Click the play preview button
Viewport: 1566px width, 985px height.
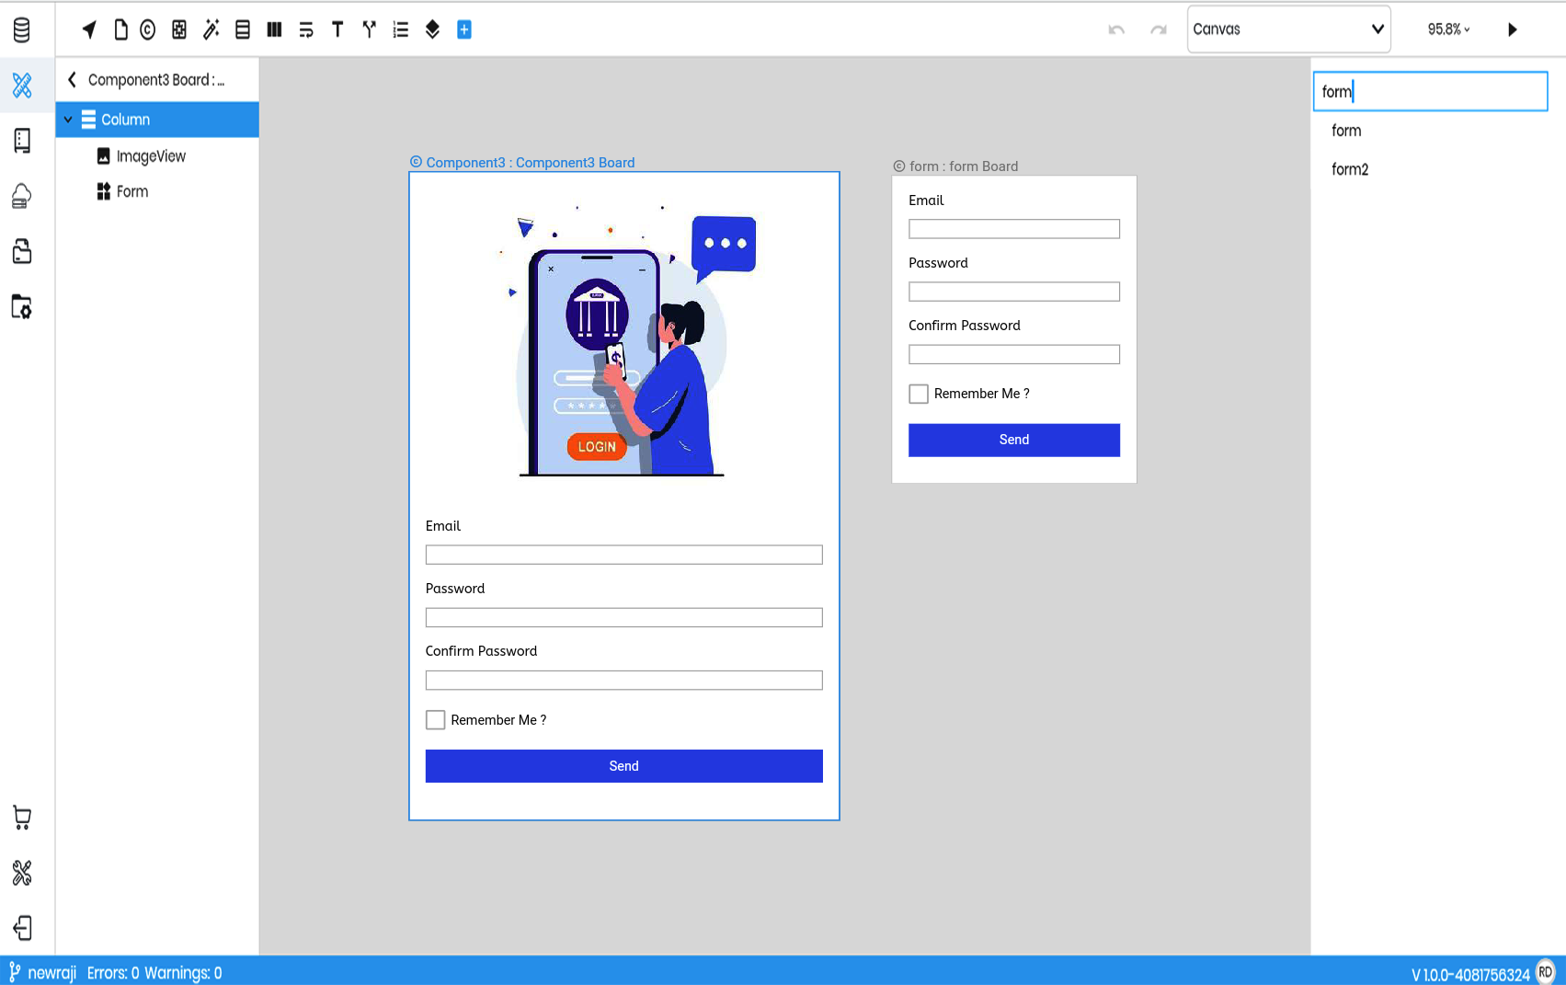(1512, 30)
